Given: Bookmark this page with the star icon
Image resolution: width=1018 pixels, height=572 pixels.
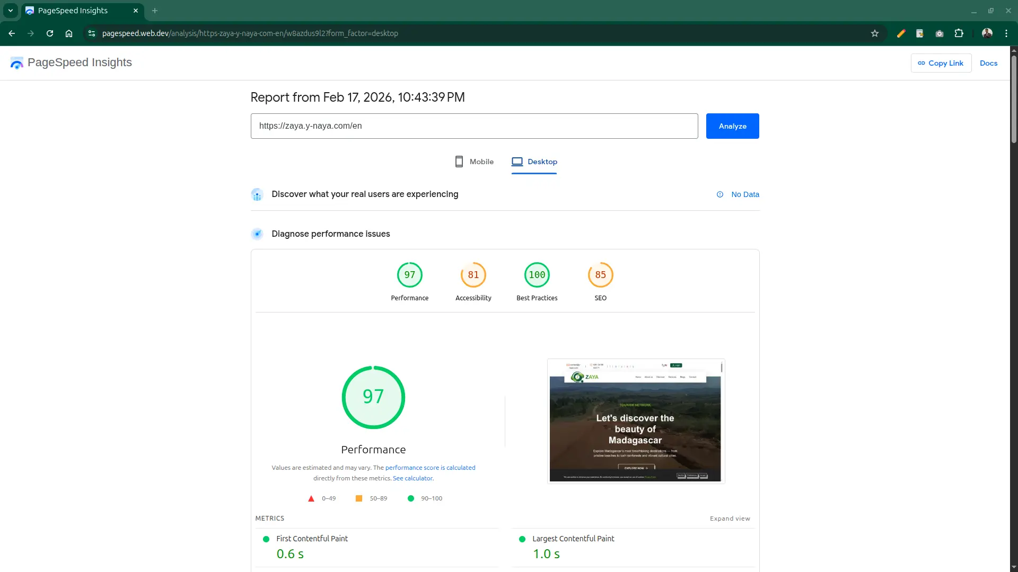Looking at the screenshot, I should (x=875, y=33).
